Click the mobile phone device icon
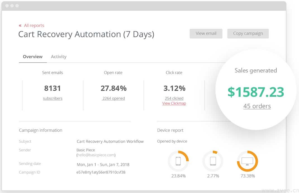 (x=178, y=161)
